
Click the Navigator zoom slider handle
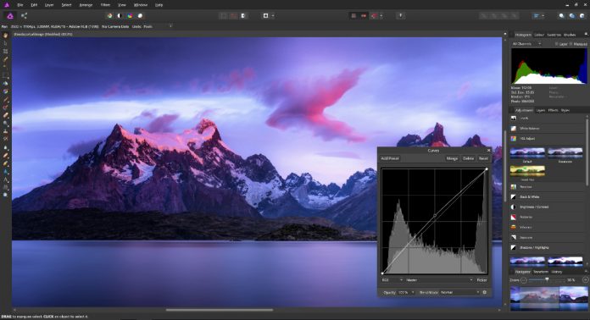[547, 280]
